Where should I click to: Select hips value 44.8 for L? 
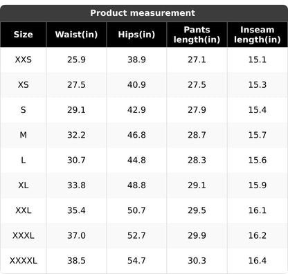click(x=136, y=160)
